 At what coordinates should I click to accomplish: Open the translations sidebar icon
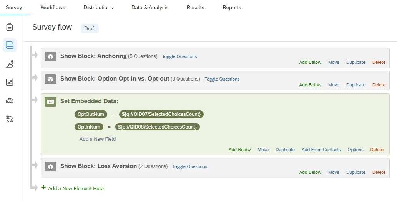click(x=10, y=119)
